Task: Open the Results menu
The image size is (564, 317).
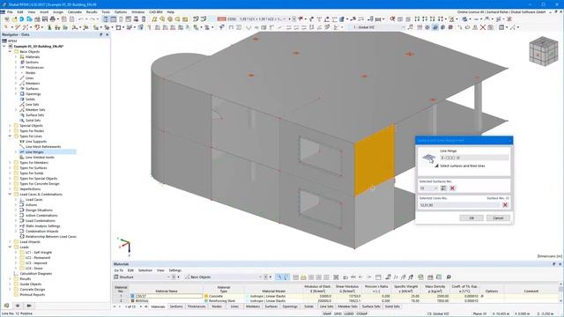Action: (x=92, y=11)
